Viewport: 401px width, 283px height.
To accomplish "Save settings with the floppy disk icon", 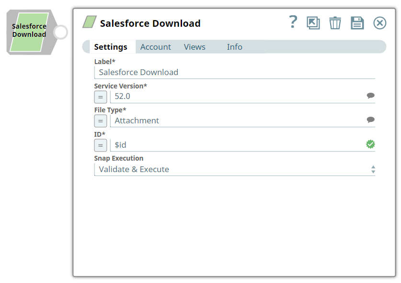I will 357,23.
